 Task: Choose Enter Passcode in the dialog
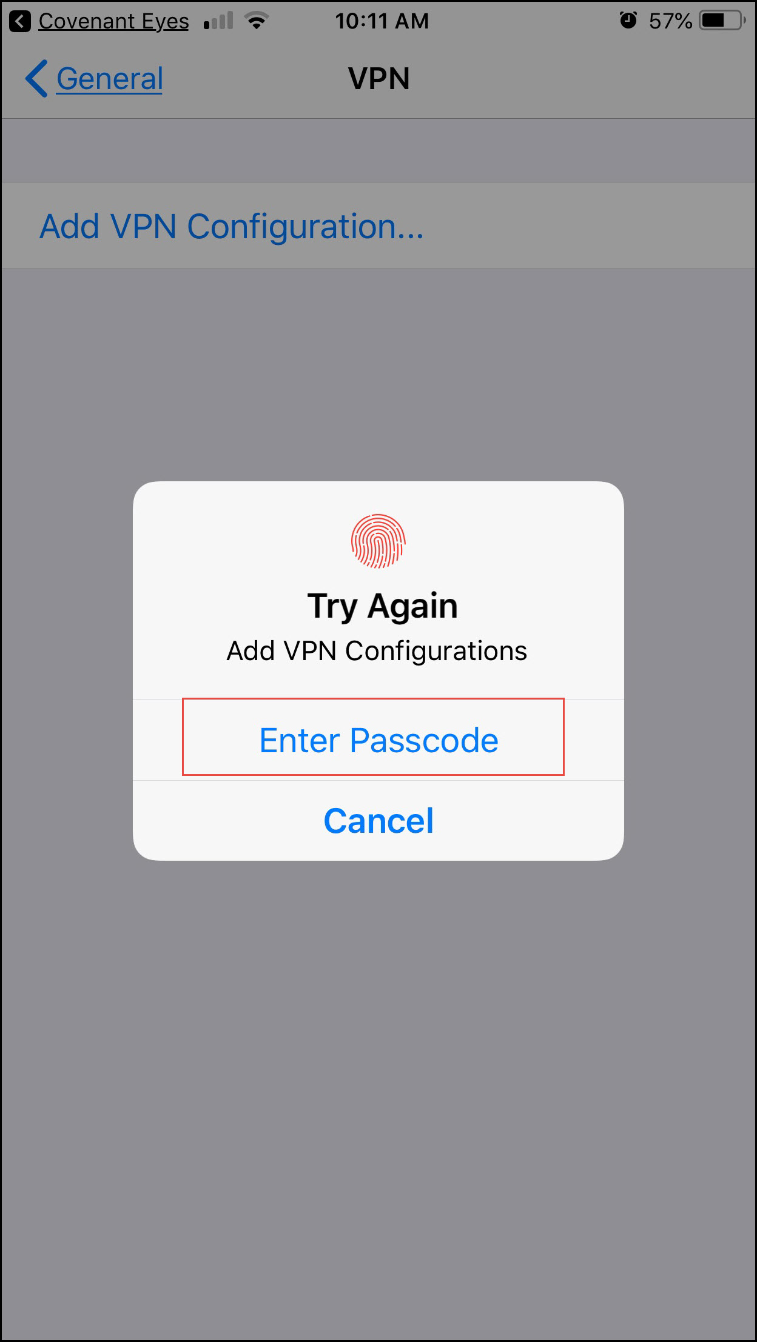(x=378, y=740)
